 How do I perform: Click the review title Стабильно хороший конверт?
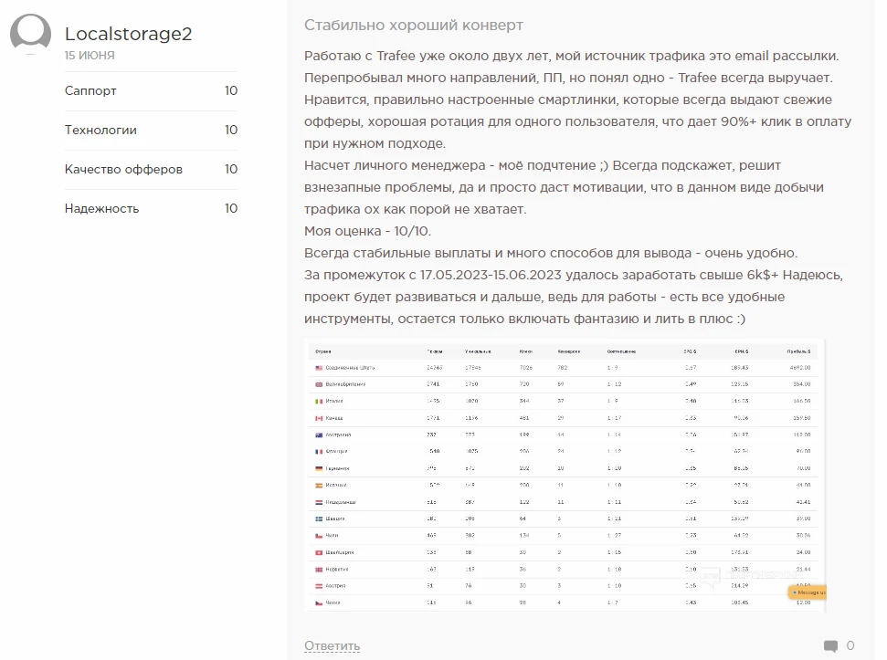click(x=414, y=26)
